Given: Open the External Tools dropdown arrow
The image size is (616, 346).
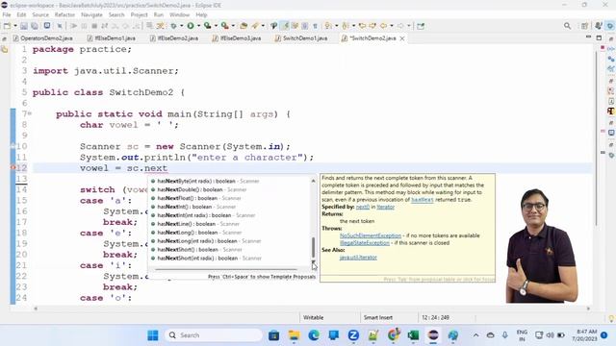Looking at the screenshot, I should click(233, 26).
